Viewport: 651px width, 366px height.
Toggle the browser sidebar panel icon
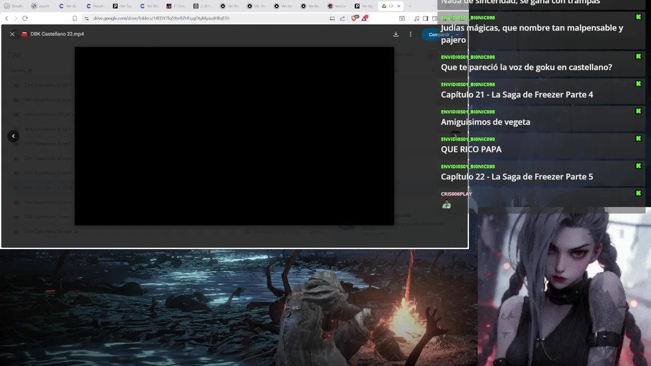[x=426, y=18]
